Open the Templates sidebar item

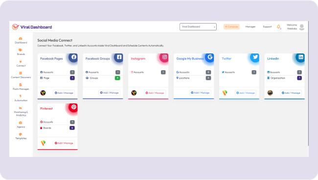21,136
